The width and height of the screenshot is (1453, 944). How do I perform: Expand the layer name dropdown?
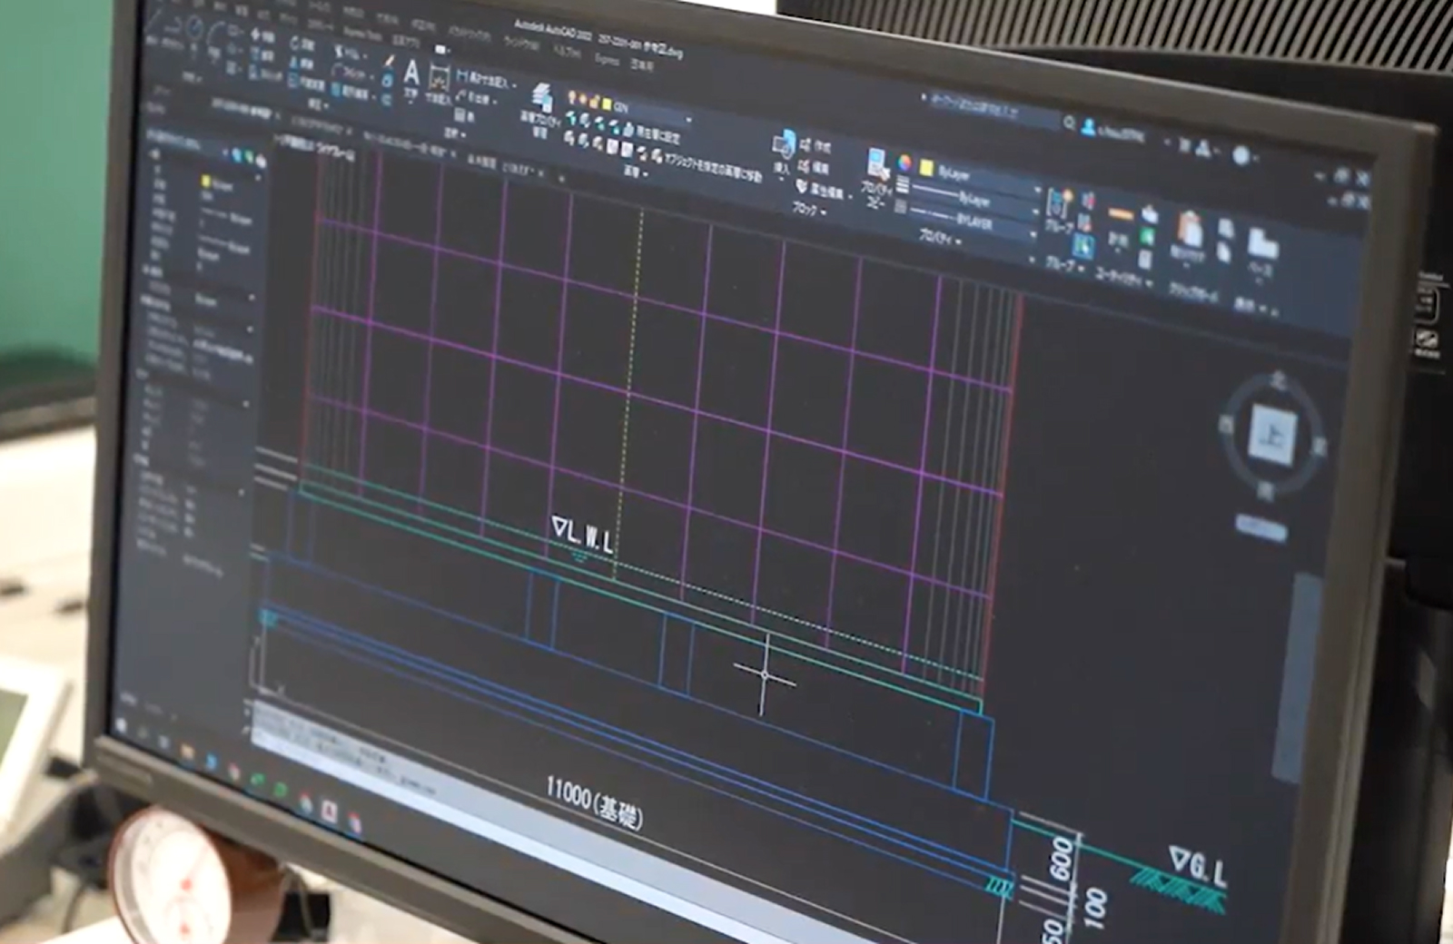688,120
